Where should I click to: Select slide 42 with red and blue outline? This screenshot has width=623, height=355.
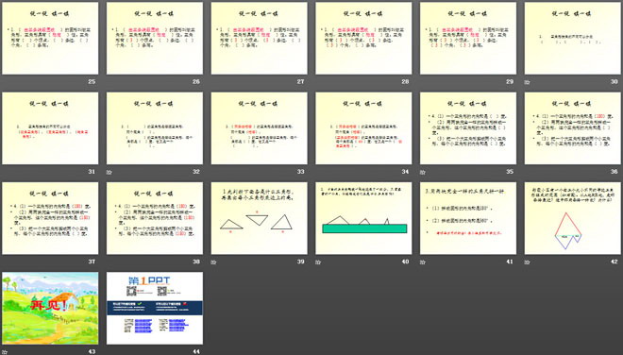573,218
